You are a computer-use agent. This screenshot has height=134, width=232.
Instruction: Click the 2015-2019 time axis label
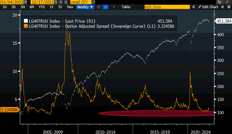click(x=160, y=132)
